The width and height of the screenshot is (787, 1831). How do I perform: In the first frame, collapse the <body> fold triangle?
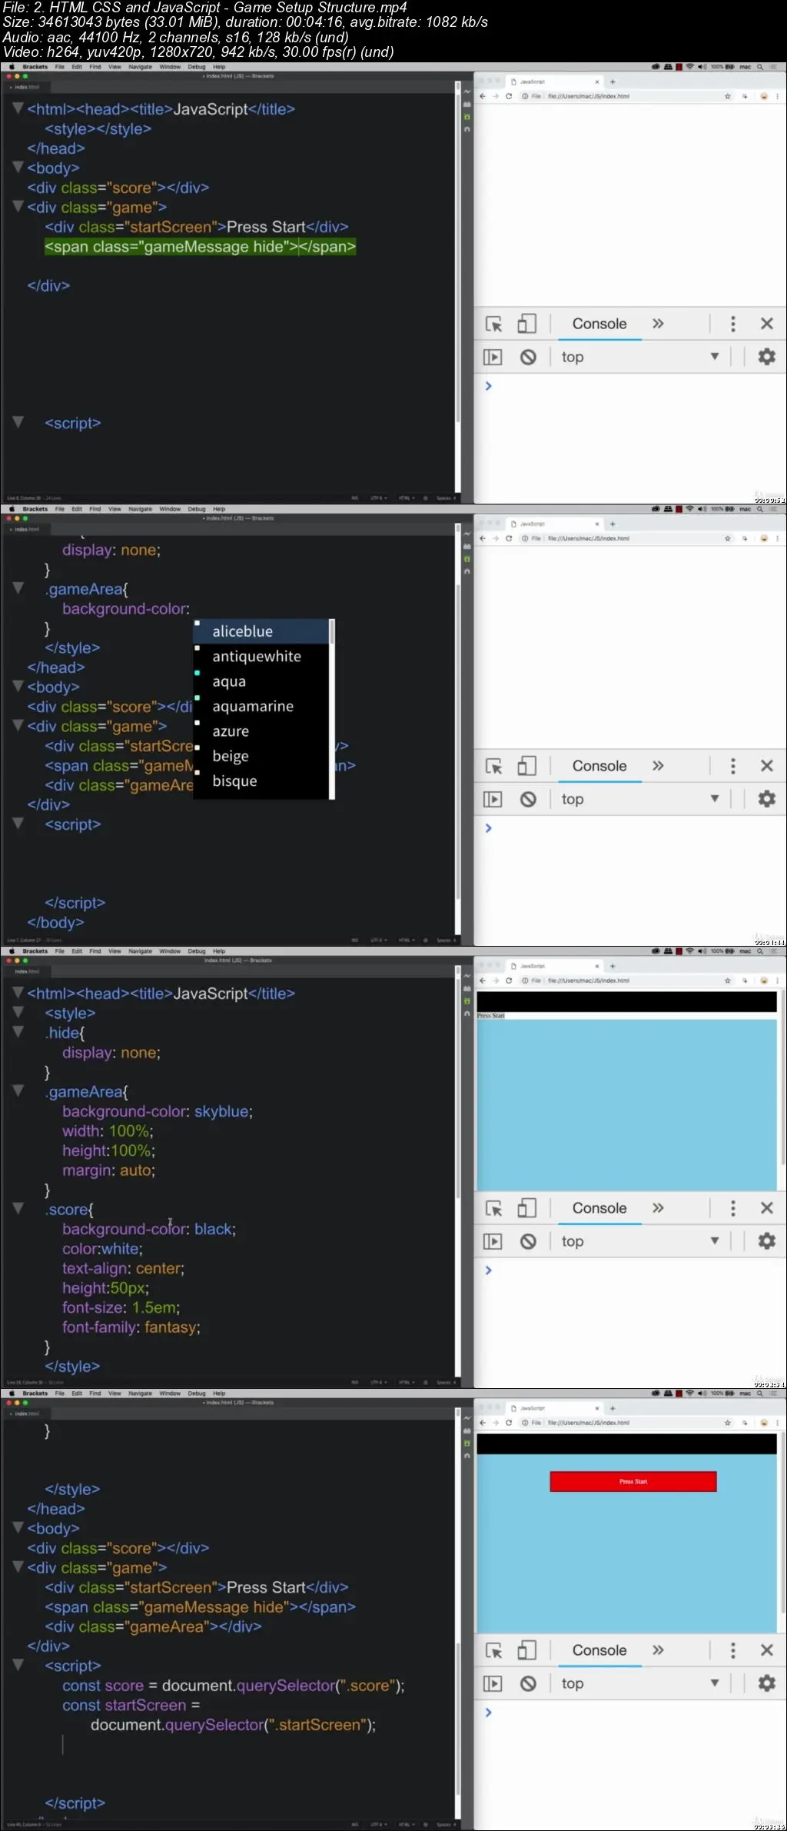18,167
